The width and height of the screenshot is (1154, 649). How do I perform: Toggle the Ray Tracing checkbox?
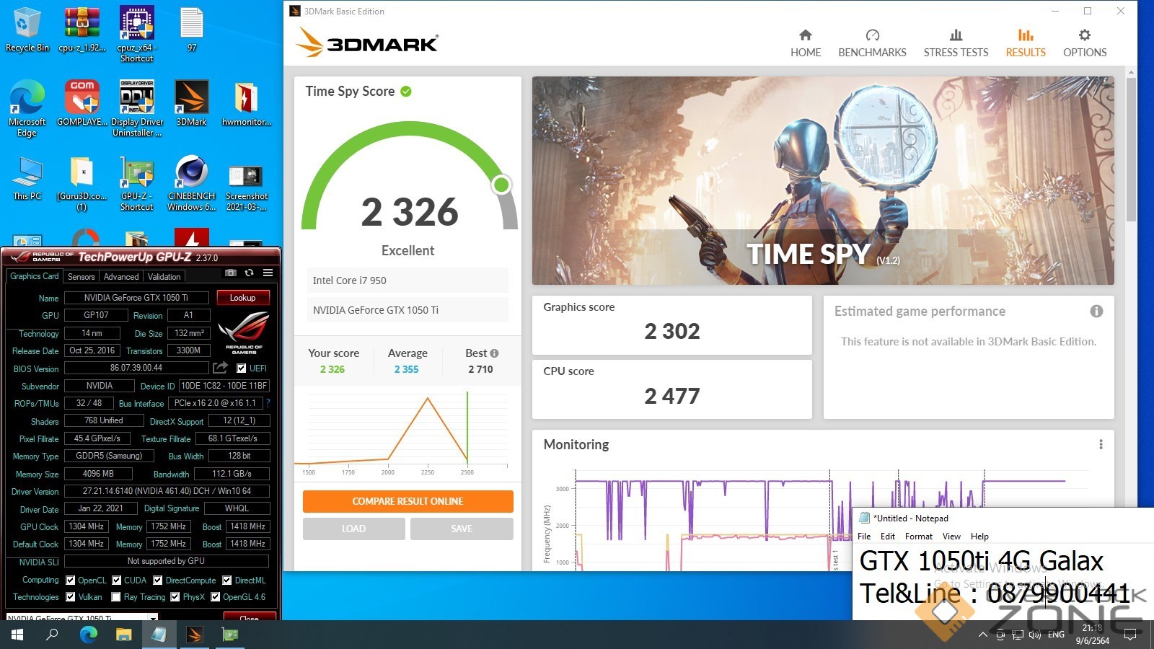[x=116, y=597]
